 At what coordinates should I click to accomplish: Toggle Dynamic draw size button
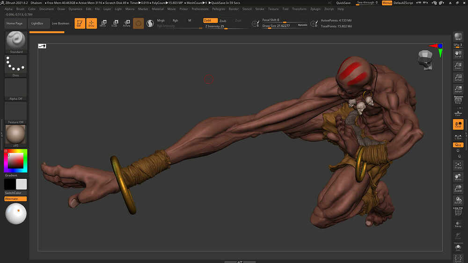pyautogui.click(x=303, y=25)
